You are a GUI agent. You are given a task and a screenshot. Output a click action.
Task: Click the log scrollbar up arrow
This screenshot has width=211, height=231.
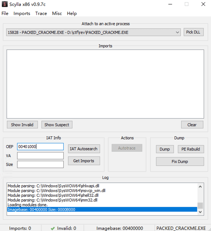200,187
